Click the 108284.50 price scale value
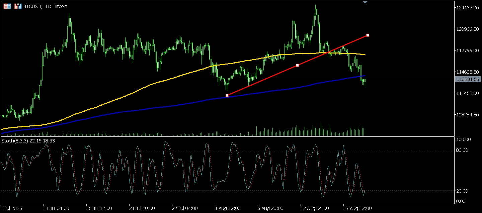 pos(468,115)
